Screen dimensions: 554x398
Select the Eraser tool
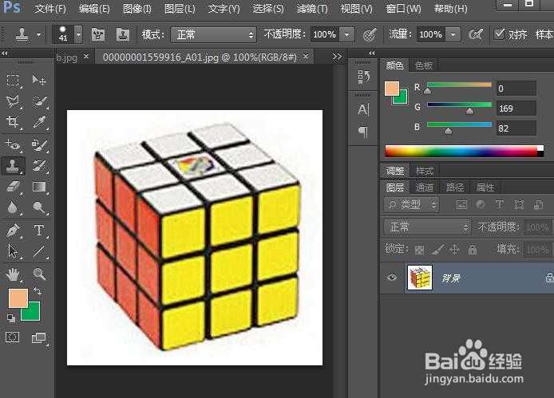[x=13, y=187]
